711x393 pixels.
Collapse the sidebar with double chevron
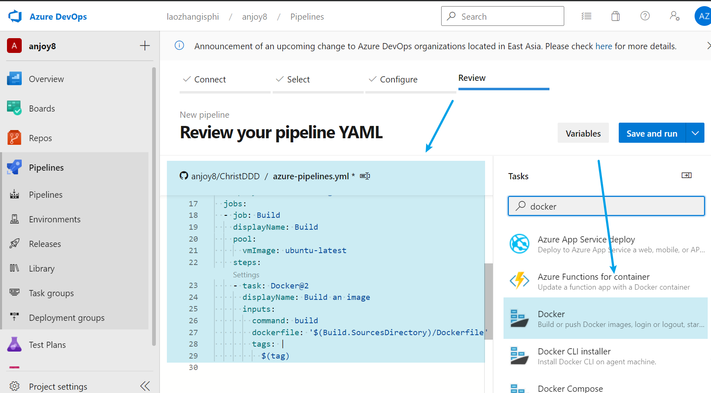pyautogui.click(x=145, y=386)
